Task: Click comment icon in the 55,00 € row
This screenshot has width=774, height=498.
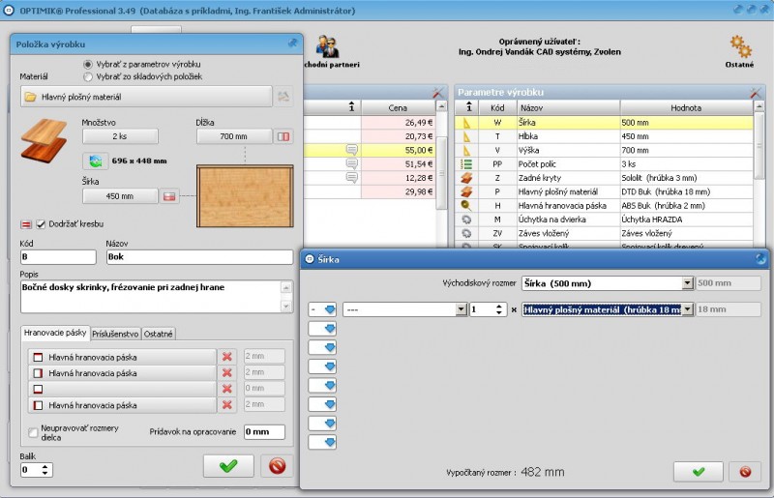Action: pyautogui.click(x=352, y=150)
